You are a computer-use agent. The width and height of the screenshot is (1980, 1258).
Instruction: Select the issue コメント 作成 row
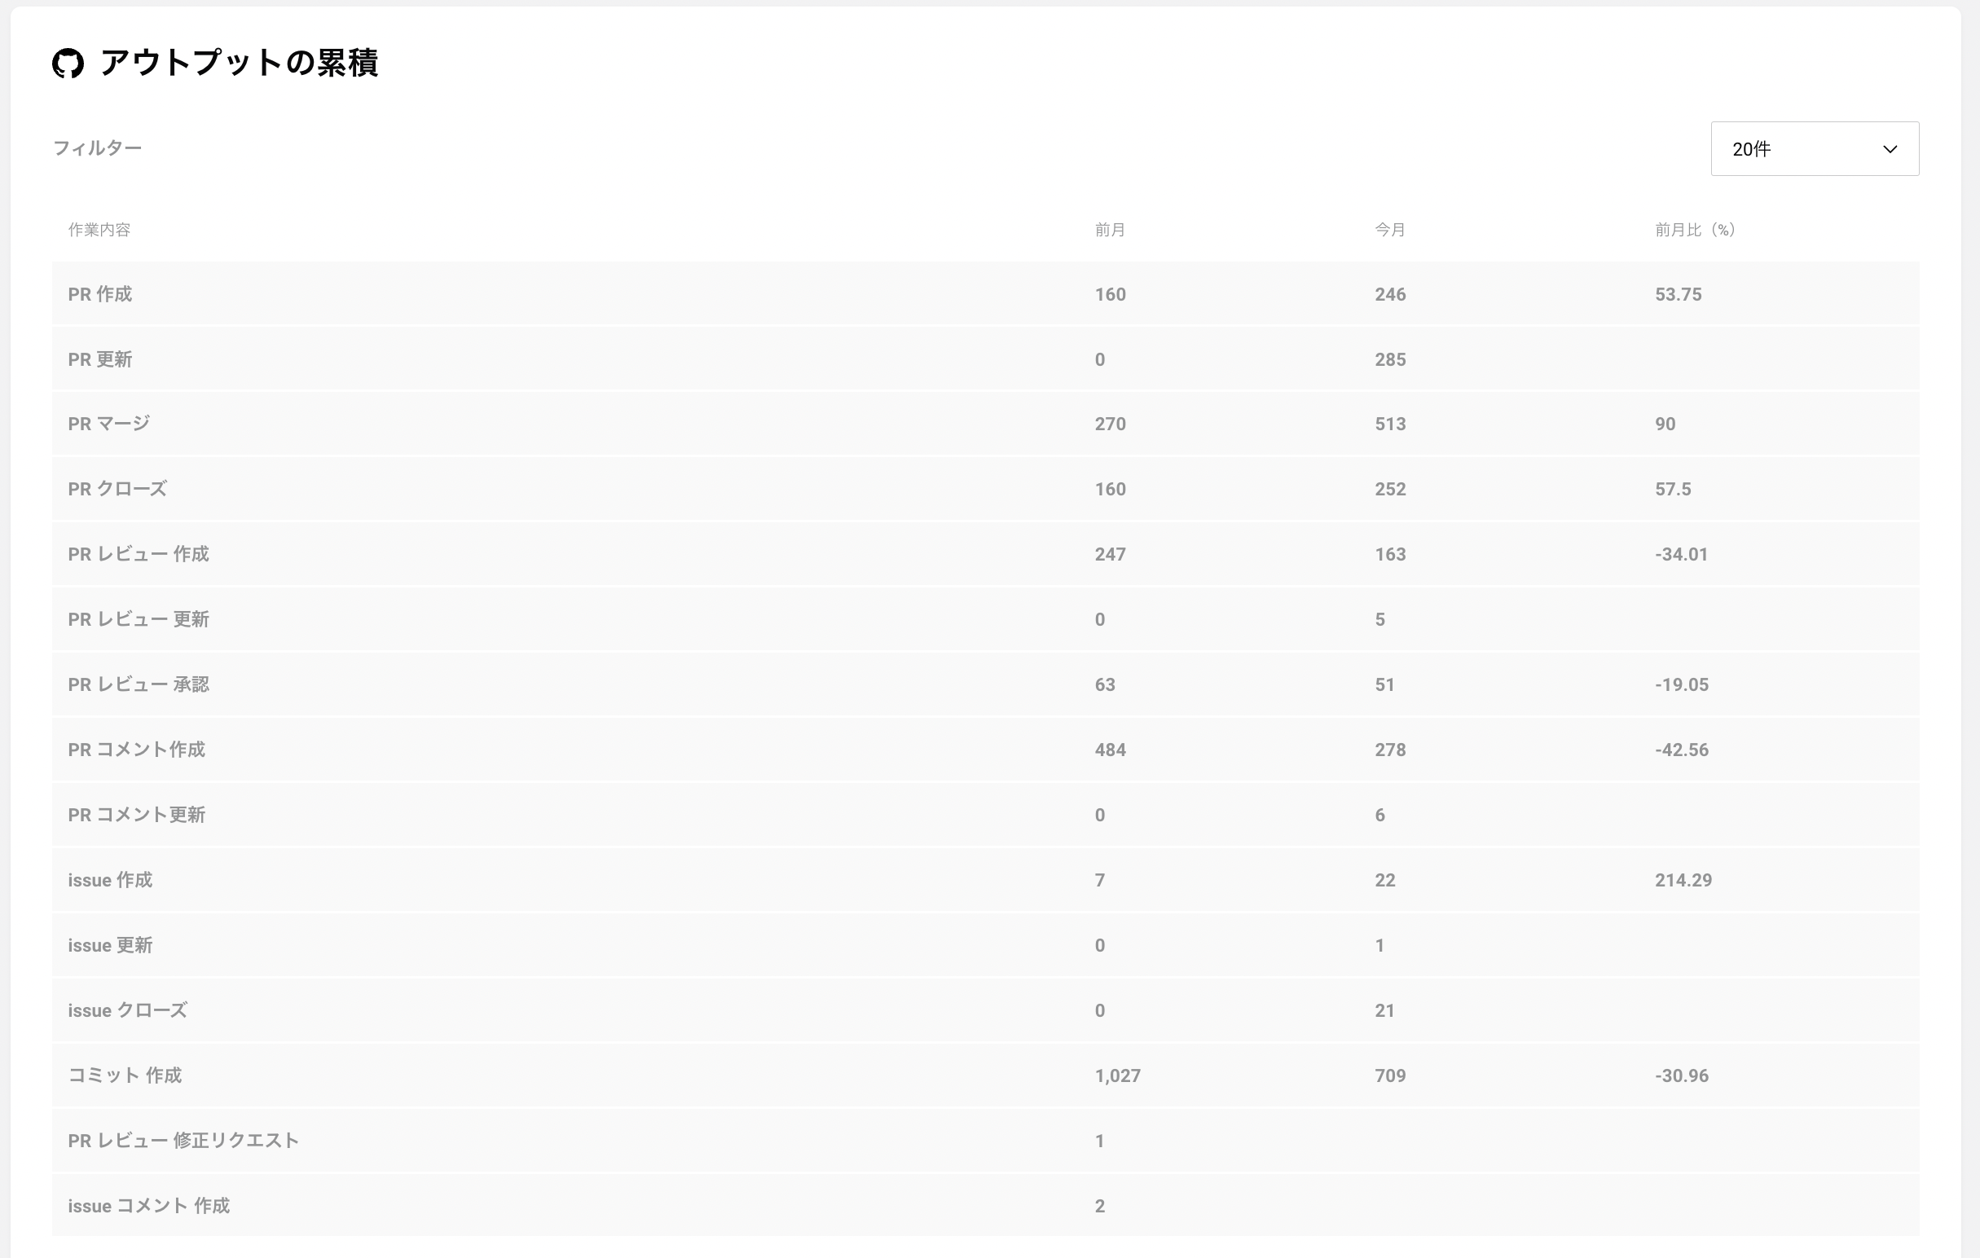pyautogui.click(x=985, y=1205)
